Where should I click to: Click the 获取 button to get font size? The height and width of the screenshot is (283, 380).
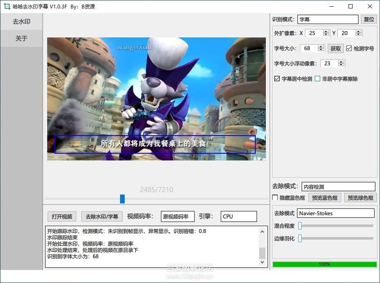click(x=335, y=48)
